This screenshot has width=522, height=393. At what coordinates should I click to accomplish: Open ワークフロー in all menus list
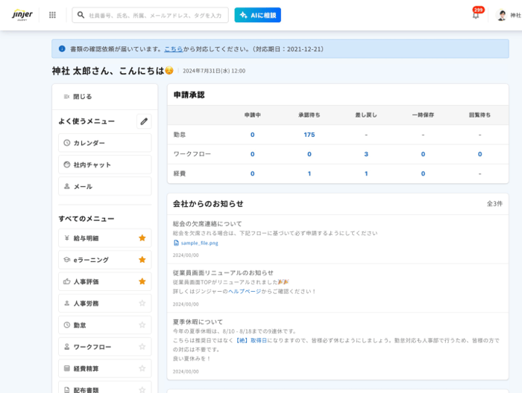click(x=105, y=347)
